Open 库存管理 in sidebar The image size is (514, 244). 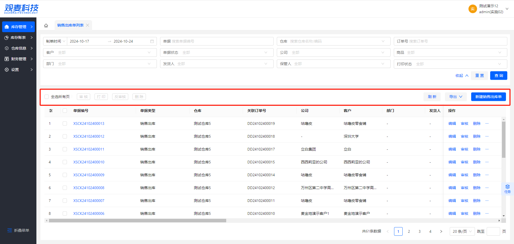pos(18,27)
